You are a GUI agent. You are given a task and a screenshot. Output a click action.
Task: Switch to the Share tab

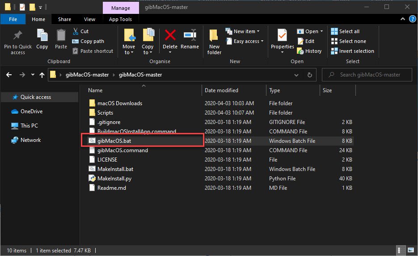click(64, 19)
